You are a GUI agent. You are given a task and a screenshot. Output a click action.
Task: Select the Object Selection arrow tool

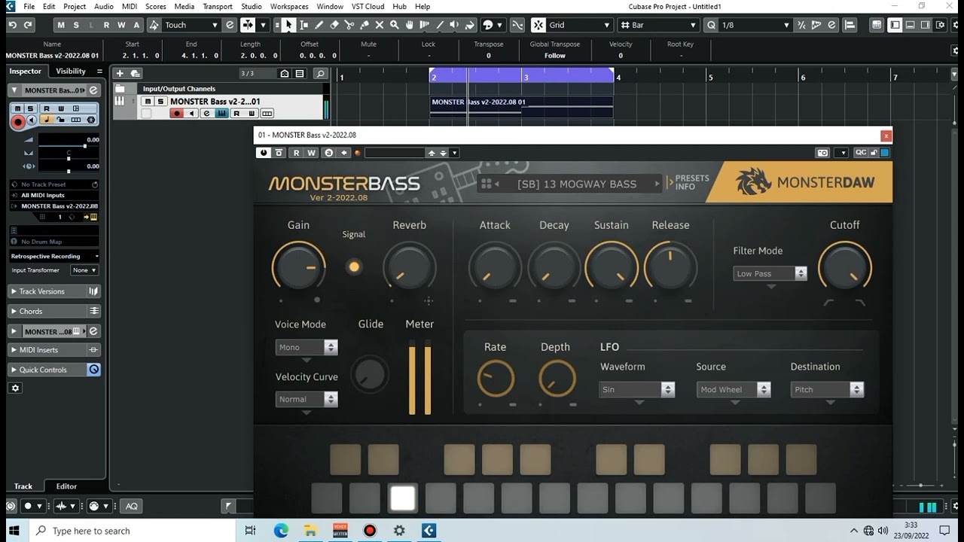click(288, 25)
